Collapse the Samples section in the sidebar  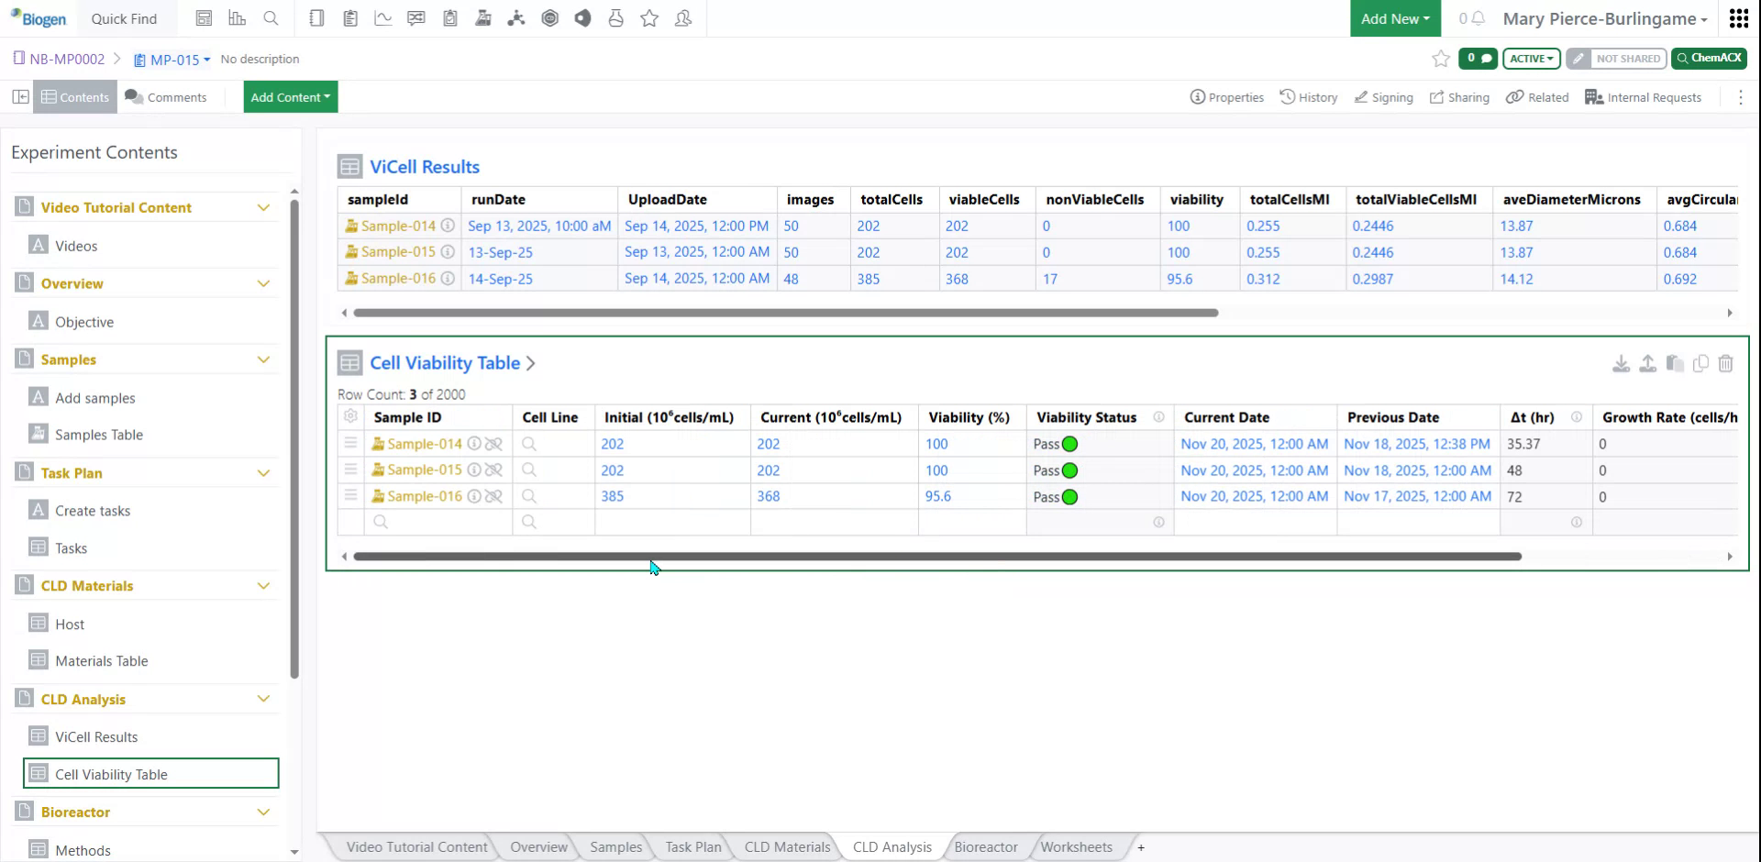point(264,359)
